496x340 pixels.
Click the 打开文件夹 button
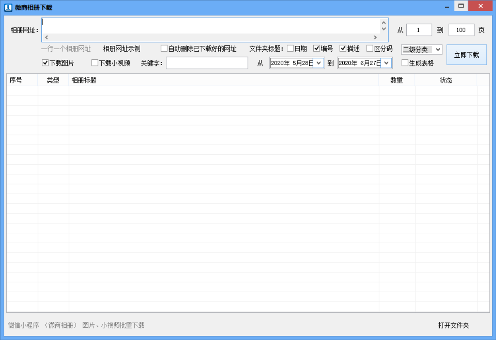click(x=453, y=326)
